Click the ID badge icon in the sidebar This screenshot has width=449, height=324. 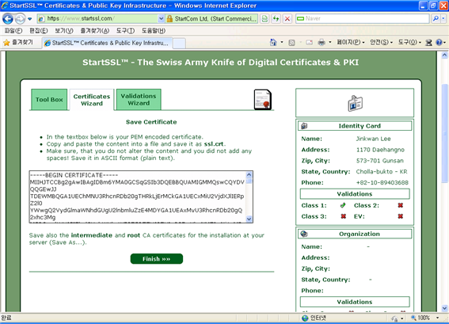[355, 103]
